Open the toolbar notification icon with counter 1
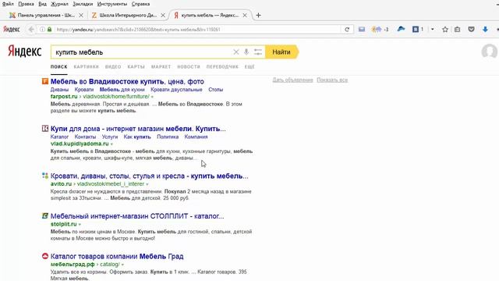Viewport: 499px width, 281px height. 418,30
